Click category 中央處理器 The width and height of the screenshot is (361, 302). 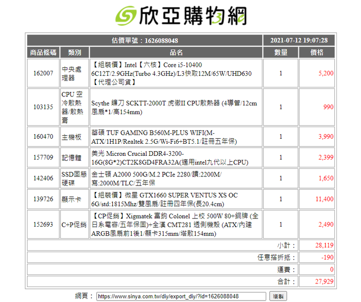click(x=72, y=73)
